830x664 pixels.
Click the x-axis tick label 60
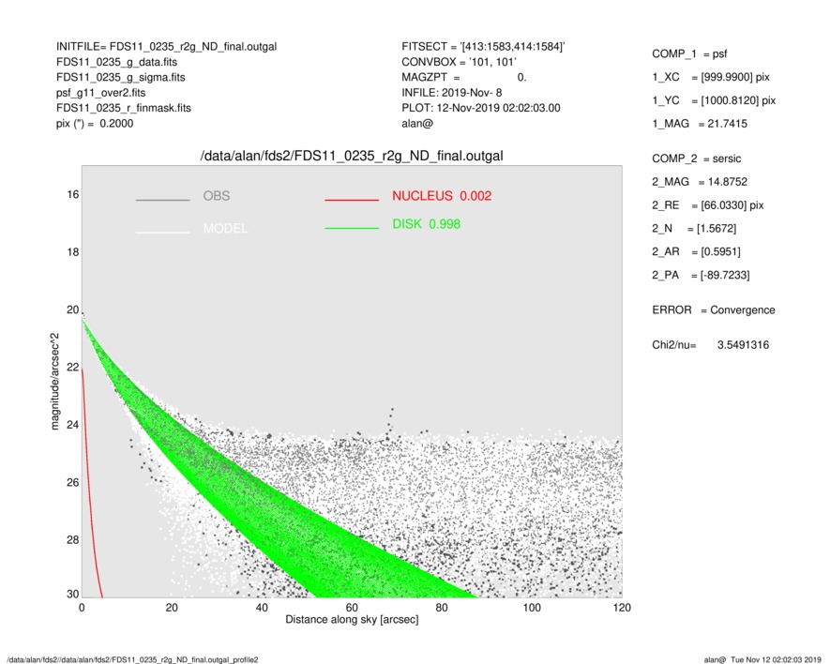click(x=352, y=608)
